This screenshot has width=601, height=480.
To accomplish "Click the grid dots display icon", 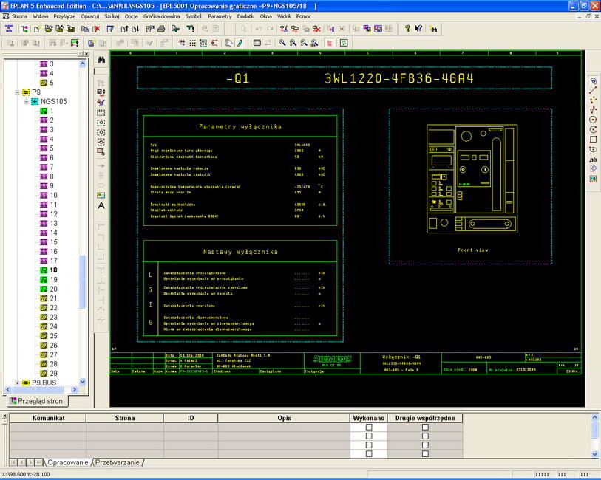I will [192, 43].
